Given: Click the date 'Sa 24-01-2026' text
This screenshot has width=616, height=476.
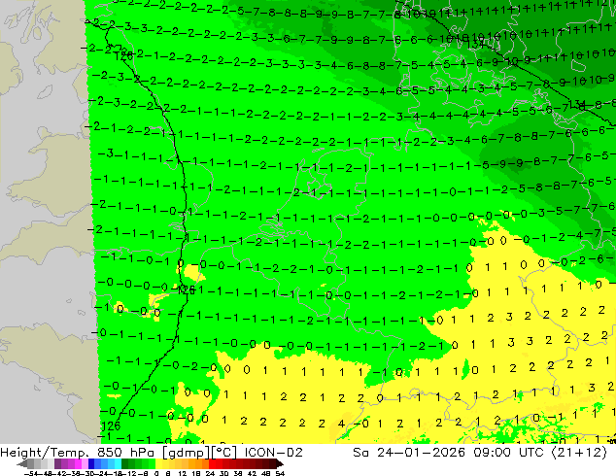Looking at the screenshot, I should (409, 453).
